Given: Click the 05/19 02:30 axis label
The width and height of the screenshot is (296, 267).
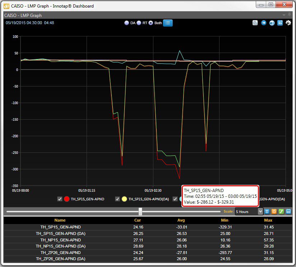Looking at the screenshot, I should click(x=153, y=190).
